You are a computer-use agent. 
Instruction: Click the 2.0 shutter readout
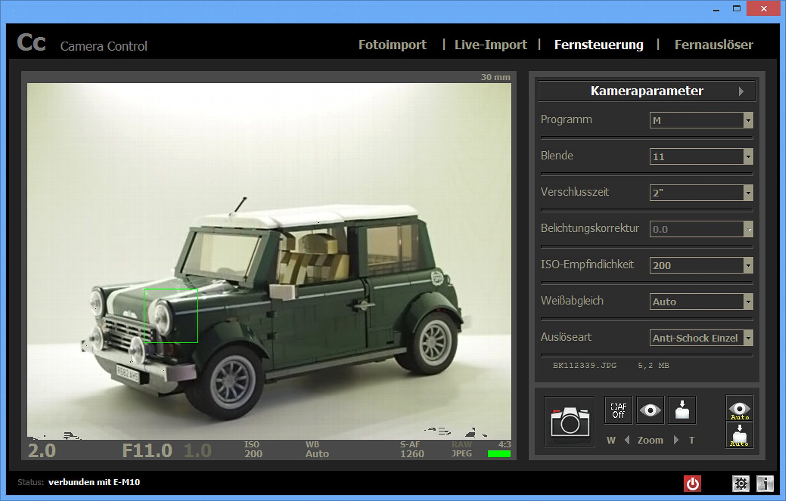pos(42,450)
